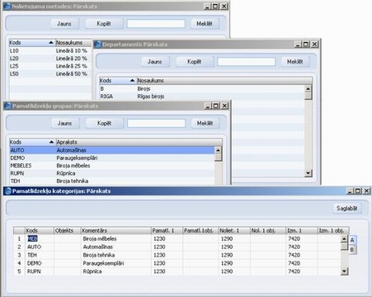The image size is (372, 297).
Task: Click Meklēt in Pamatlīdzekļu grupas window
Action: 205,123
